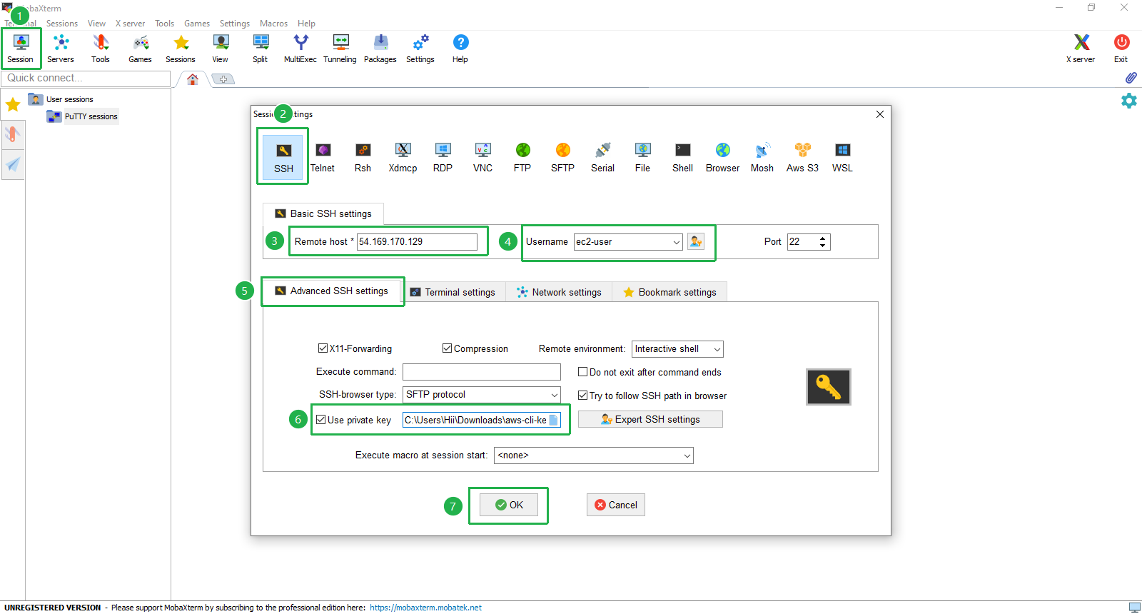
Task: Open the Sessions star toolbar icon
Action: pyautogui.click(x=181, y=49)
